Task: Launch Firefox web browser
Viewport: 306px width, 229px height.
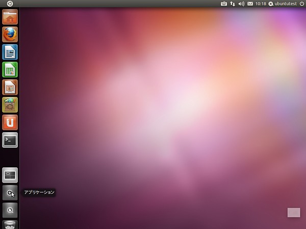Action: click(10, 35)
